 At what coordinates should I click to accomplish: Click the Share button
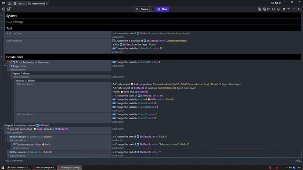tap(162, 9)
